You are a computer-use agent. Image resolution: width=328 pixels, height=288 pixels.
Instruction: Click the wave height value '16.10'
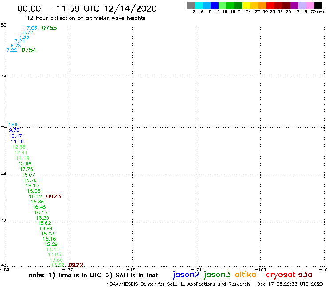click(32, 186)
